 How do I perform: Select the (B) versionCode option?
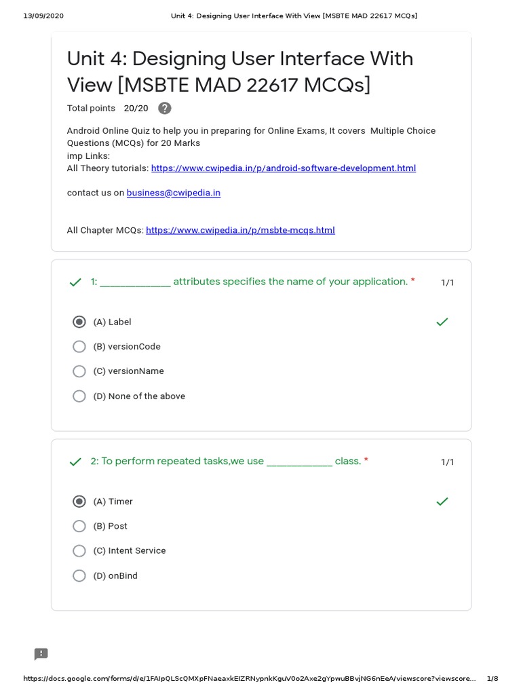pos(79,347)
